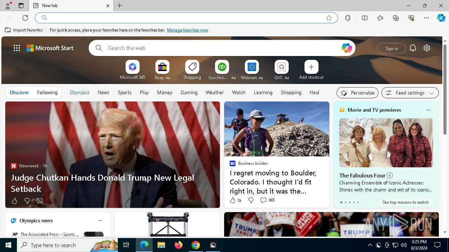Open Movie and TV premieres options menu
This screenshot has height=252, width=449.
pyautogui.click(x=428, y=110)
